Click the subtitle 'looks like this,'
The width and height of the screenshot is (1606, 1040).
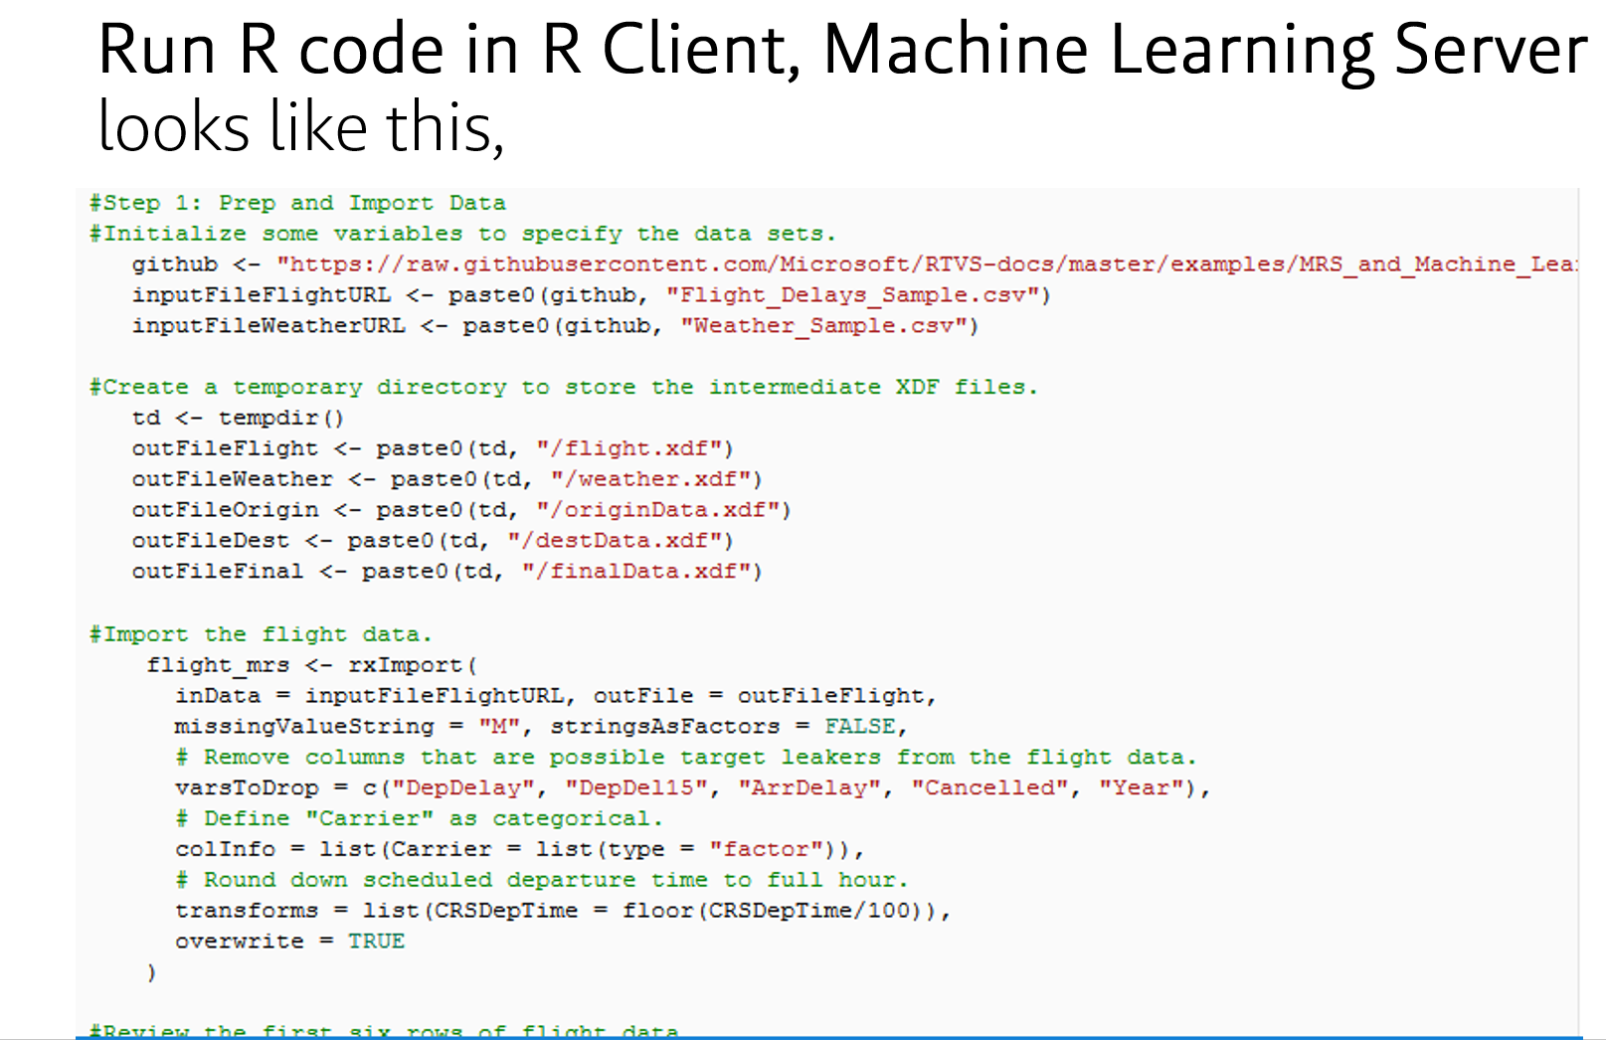(301, 127)
